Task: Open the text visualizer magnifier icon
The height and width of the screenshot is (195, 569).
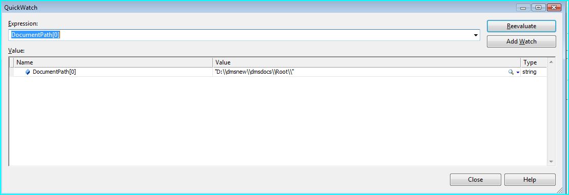Action: 511,72
